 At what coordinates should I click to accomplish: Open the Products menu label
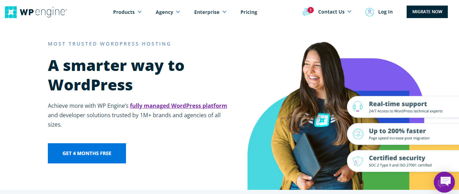click(x=124, y=12)
